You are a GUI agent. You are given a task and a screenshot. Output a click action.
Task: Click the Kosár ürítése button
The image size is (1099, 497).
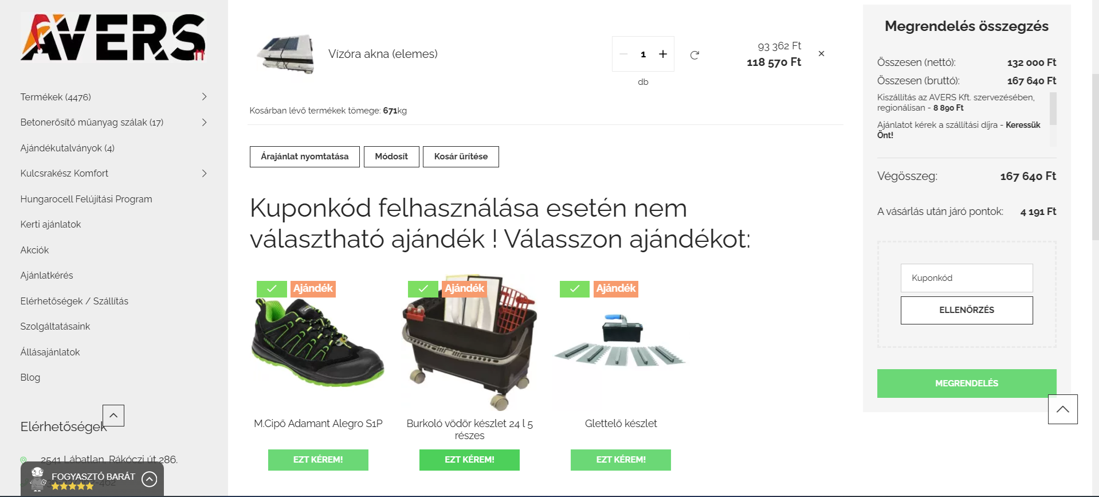tap(461, 156)
